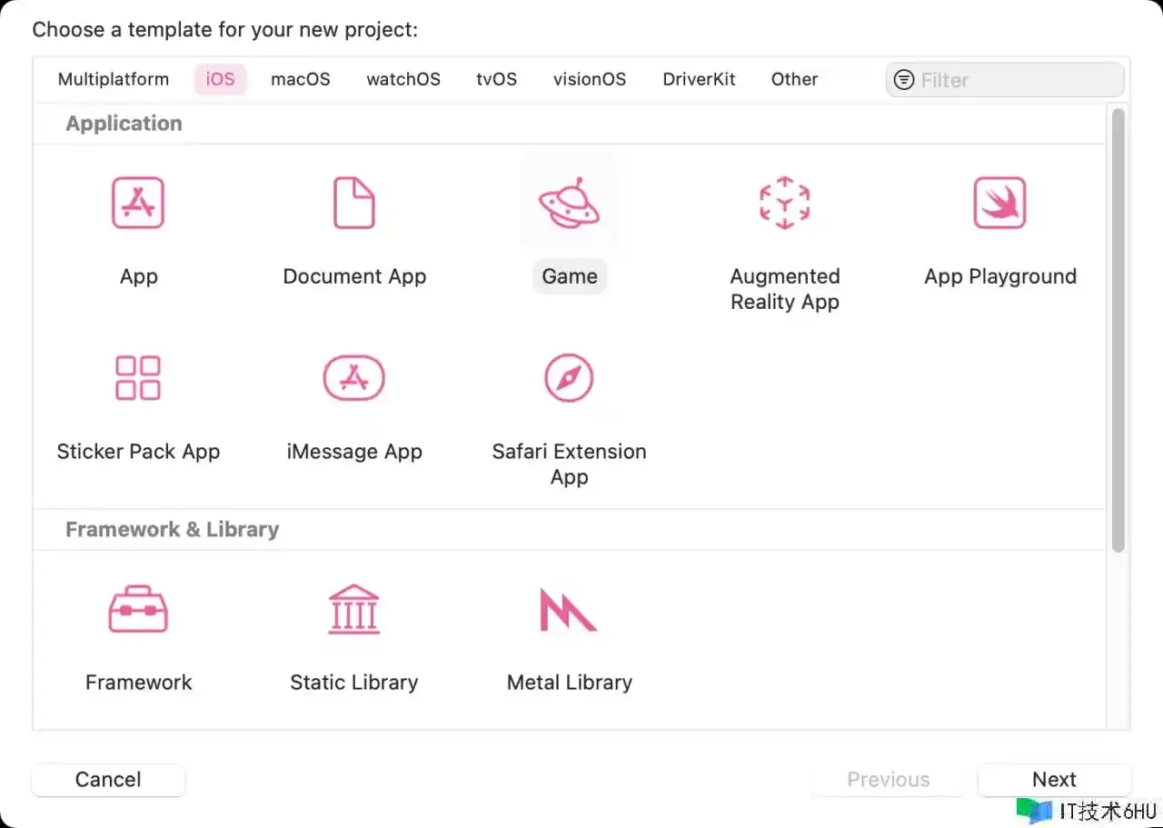Click the template list vertical scrollbar
The image size is (1163, 828).
pyautogui.click(x=1118, y=327)
